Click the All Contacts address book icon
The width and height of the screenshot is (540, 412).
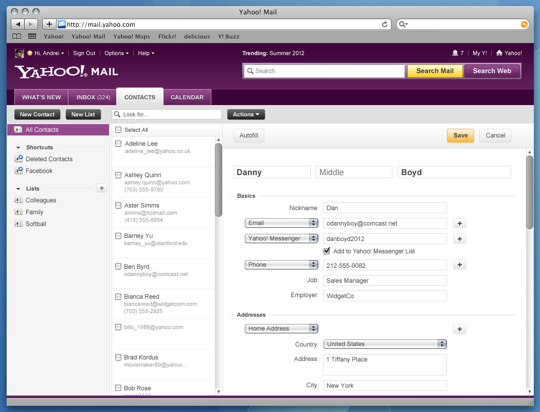pyautogui.click(x=18, y=130)
